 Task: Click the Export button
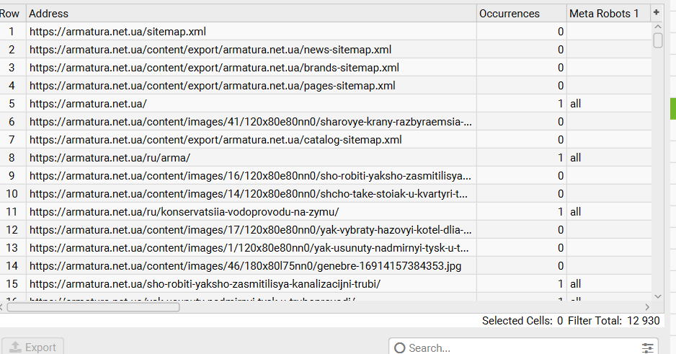33,347
